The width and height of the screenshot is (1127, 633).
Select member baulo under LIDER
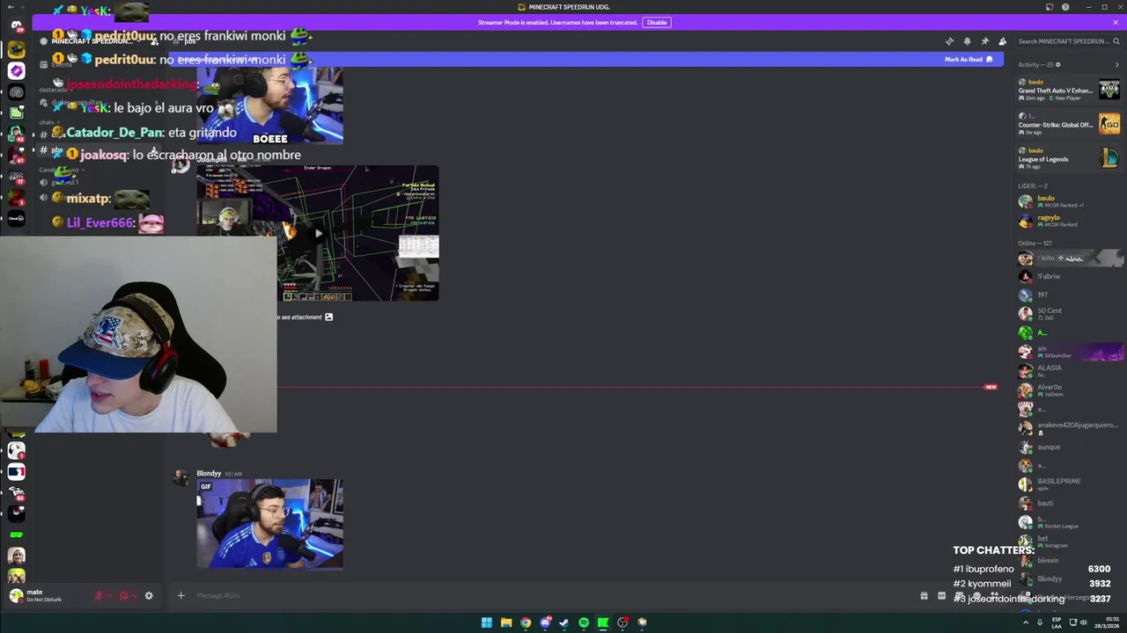(1069, 201)
